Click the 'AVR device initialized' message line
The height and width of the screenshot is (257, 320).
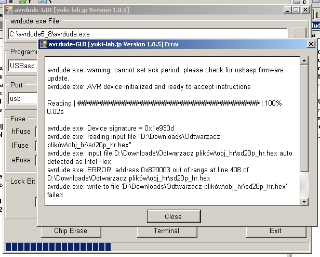click(x=149, y=87)
